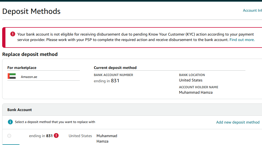This screenshot has height=145, width=262.
Task: Click the red error icon in KYC alert banner
Action: [x=13, y=34]
